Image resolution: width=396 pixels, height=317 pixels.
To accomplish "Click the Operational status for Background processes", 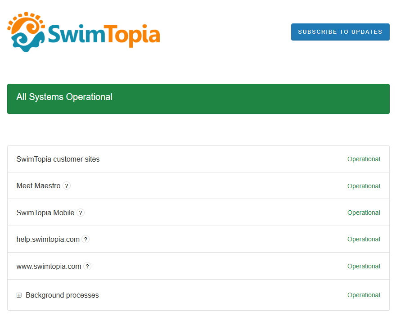I will coord(364,295).
